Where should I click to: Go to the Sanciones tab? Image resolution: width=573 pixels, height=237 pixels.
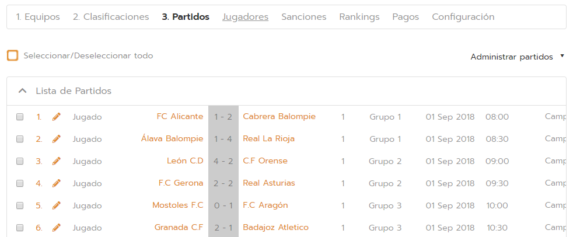coord(303,17)
